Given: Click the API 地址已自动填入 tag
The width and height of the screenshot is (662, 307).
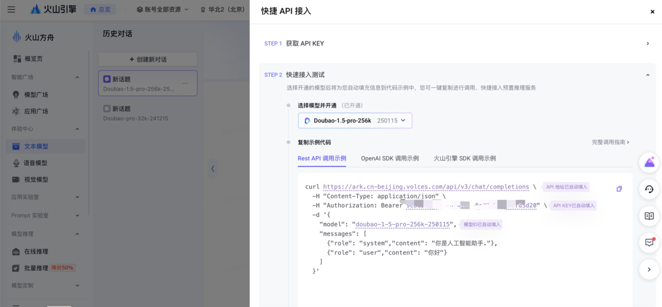Looking at the screenshot, I should tap(566, 187).
